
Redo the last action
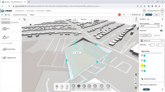[128, 15]
